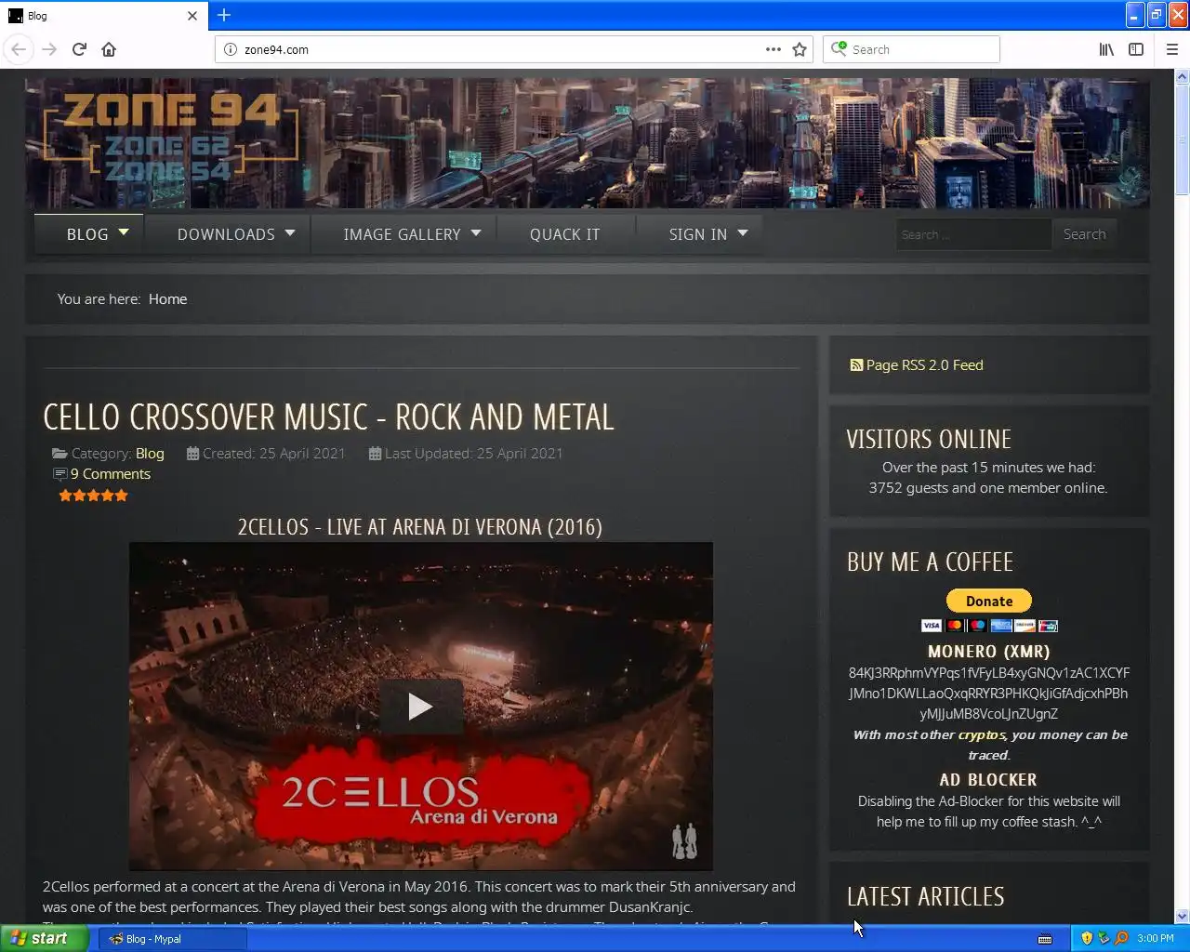
Task: Open page actions three-dot menu
Action: (773, 49)
